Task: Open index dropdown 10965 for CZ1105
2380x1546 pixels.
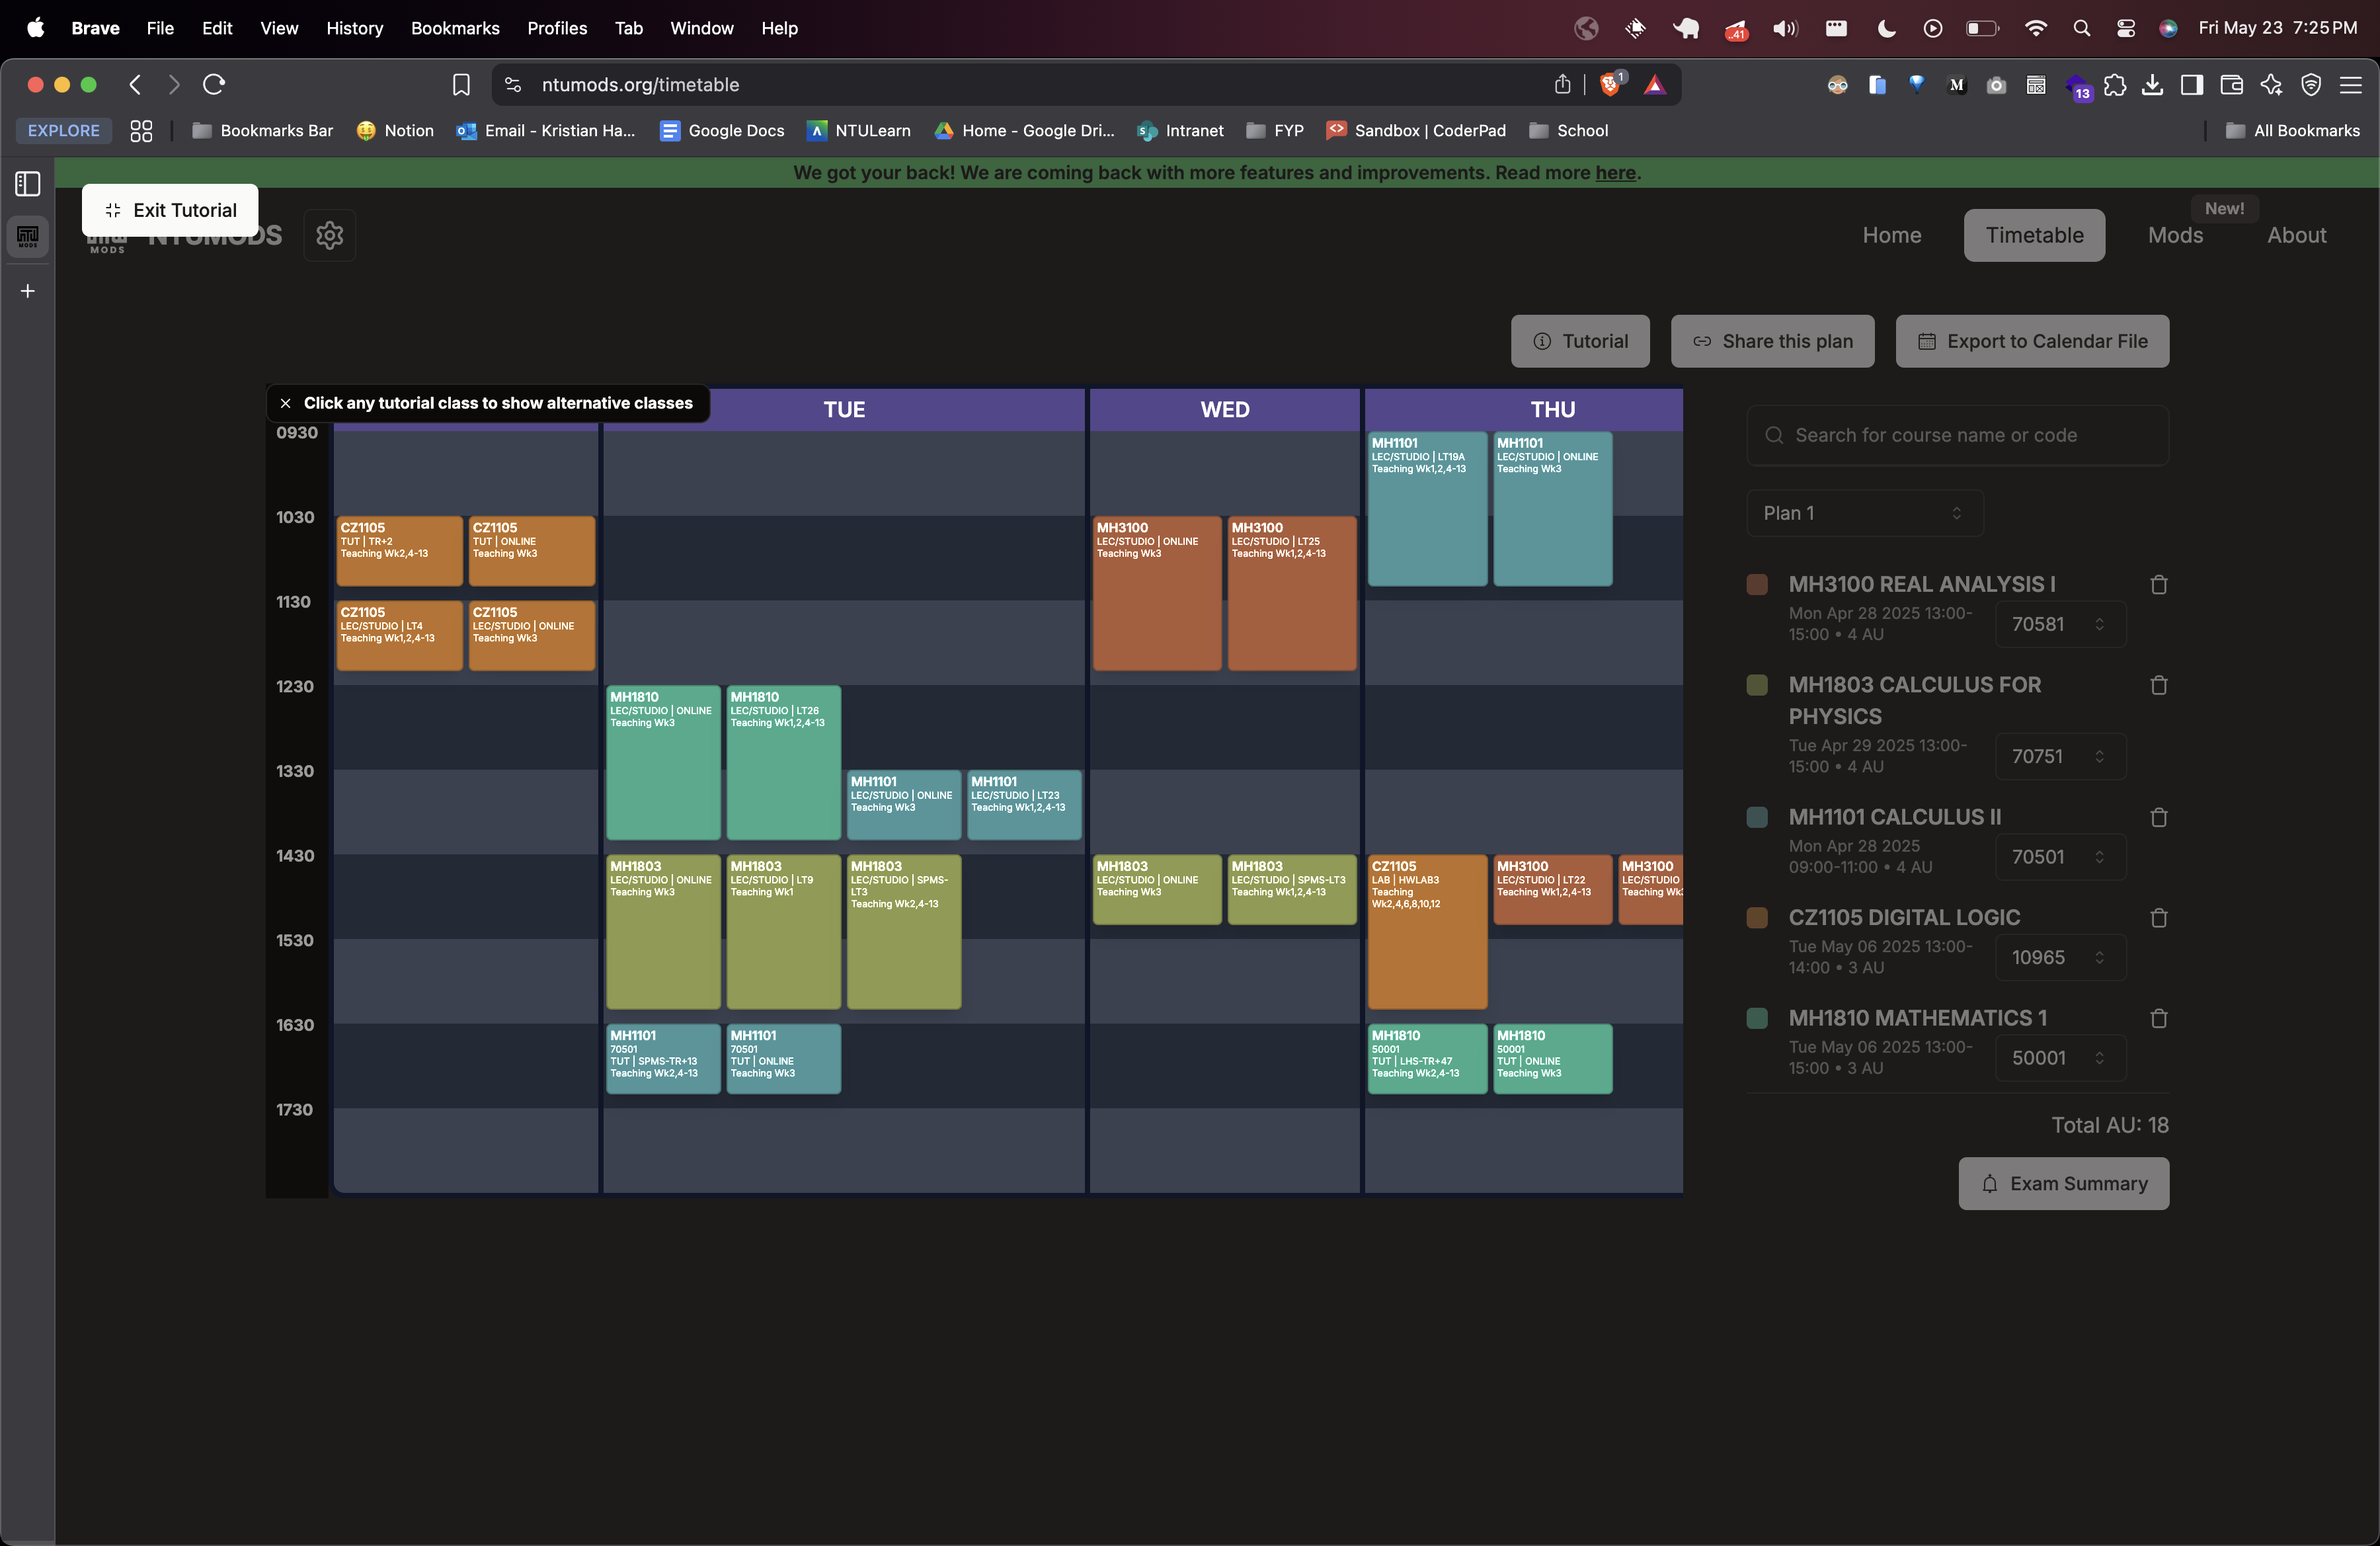Action: 2059,957
